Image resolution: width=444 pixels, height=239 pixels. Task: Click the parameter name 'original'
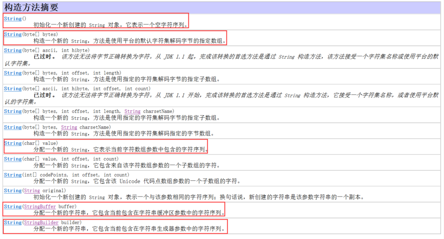point(53,191)
